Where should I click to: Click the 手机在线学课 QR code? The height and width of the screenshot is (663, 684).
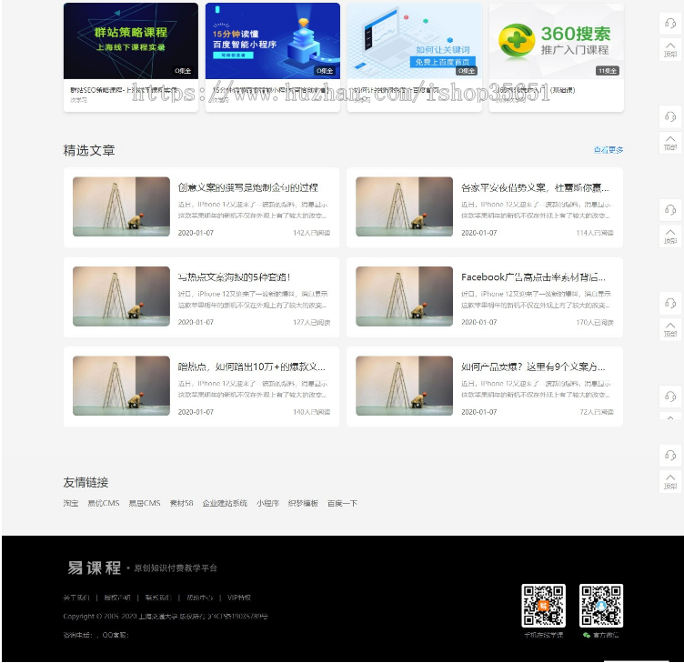tap(544, 606)
